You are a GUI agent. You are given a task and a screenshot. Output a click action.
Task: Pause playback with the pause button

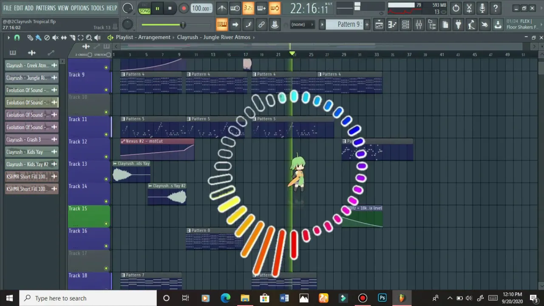(157, 8)
